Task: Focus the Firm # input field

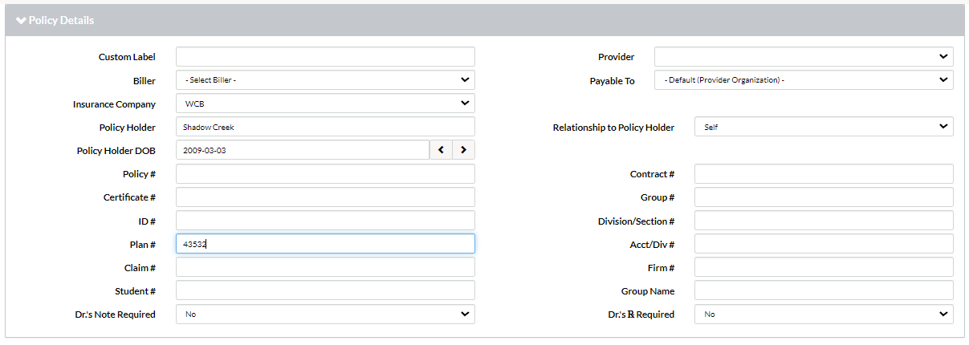Action: (824, 267)
